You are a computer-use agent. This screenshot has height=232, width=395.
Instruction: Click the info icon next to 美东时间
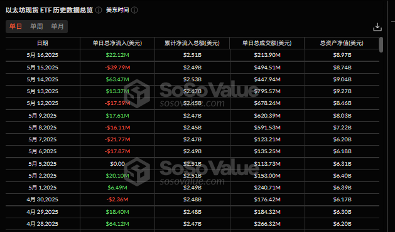coord(134,10)
